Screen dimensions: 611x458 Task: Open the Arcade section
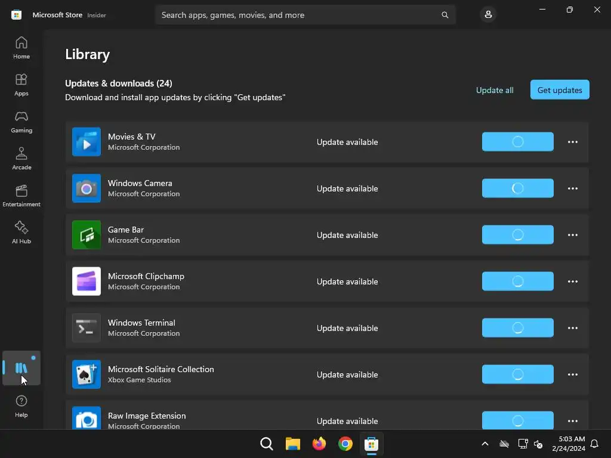tap(21, 159)
